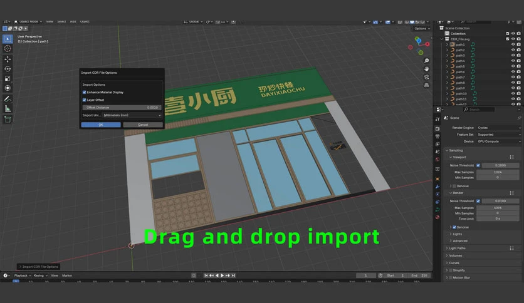Open viewport Options button
This screenshot has width=524, height=303.
422,29
